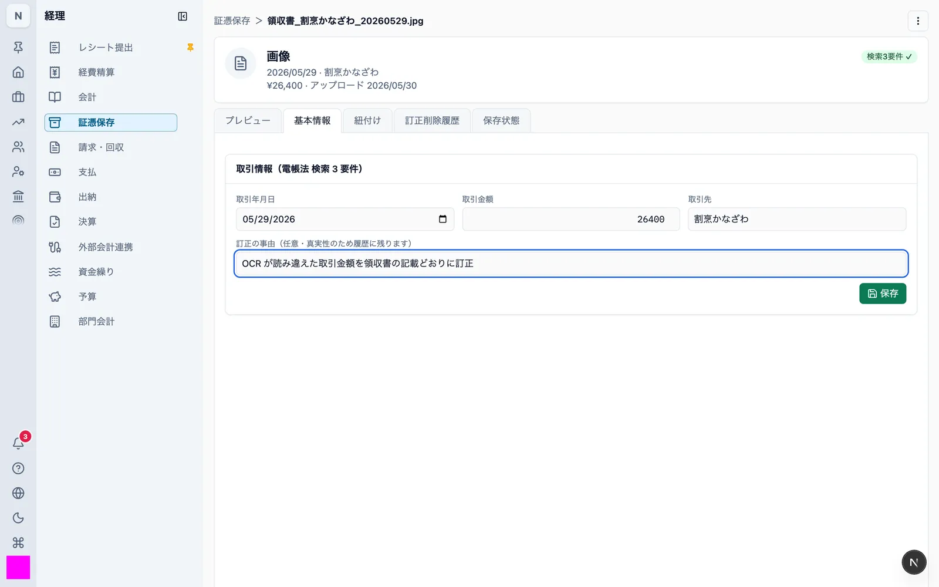Viewport: 939px width, 587px height.
Task: Open the 訂正削除履歴 tab
Action: tap(433, 121)
